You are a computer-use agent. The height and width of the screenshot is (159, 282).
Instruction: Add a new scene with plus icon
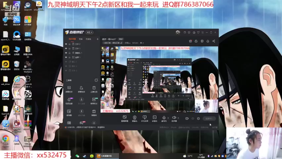(98, 39)
